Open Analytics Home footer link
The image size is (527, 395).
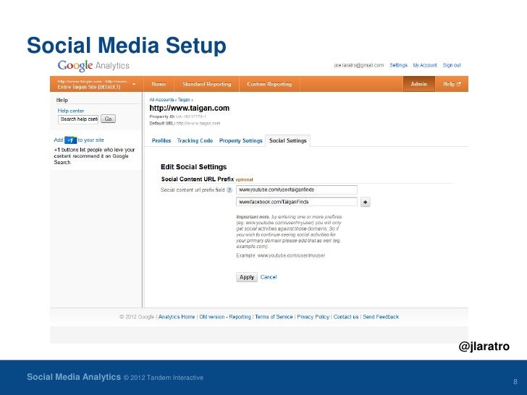[x=177, y=317]
